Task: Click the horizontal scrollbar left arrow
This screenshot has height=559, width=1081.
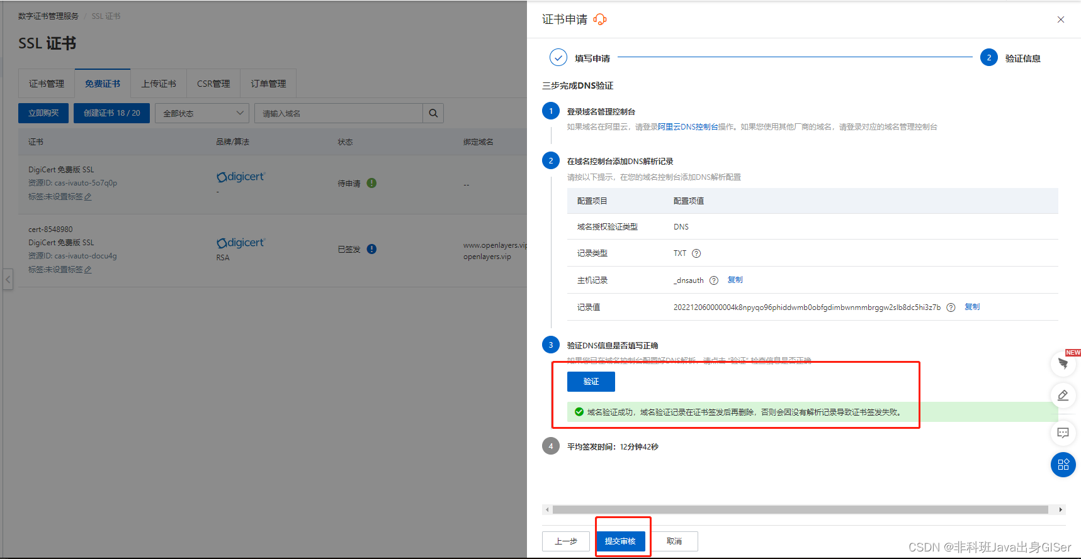Action: click(547, 510)
